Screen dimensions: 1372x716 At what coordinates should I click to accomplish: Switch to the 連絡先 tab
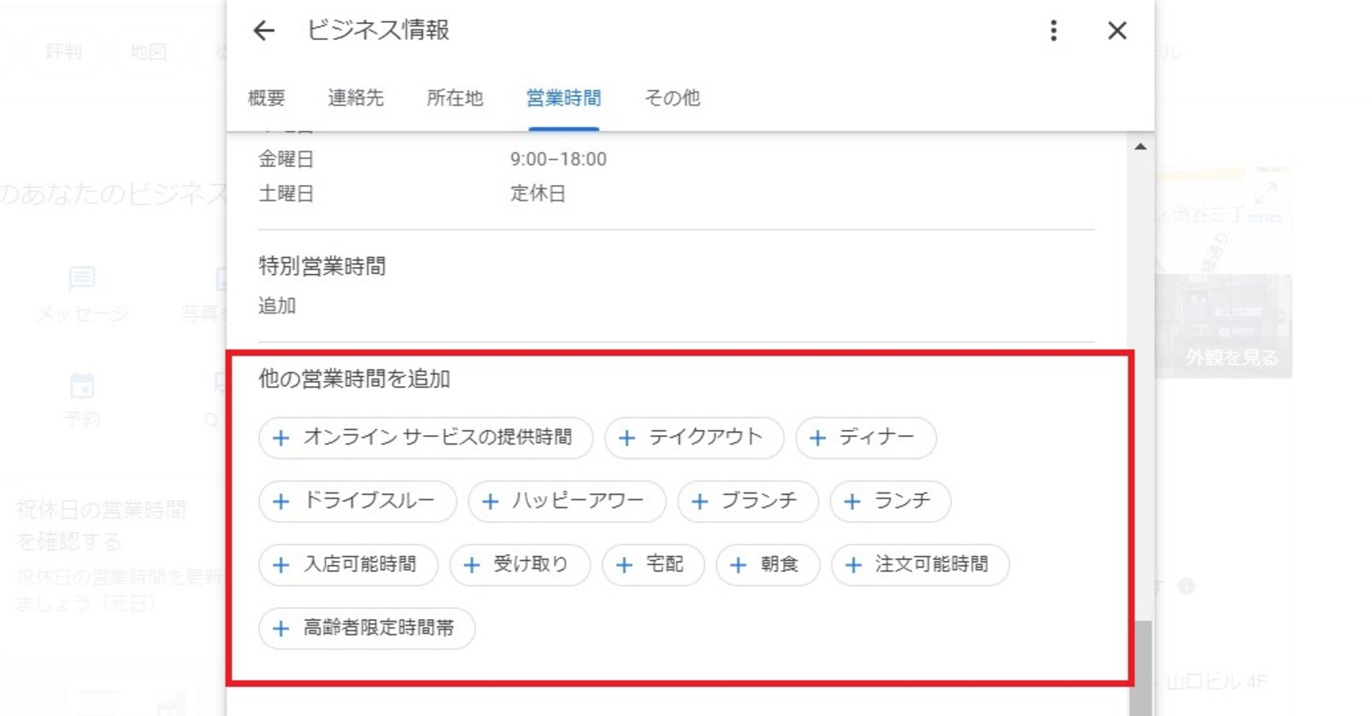pyautogui.click(x=355, y=98)
